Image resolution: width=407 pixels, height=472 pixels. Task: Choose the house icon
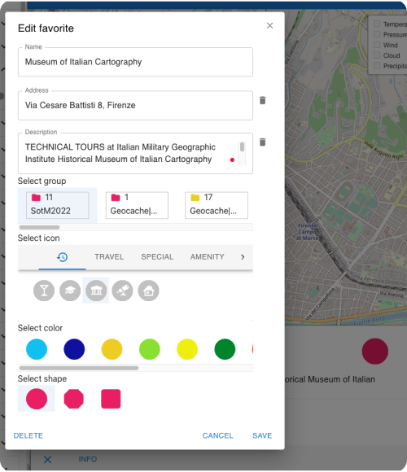[x=148, y=291]
